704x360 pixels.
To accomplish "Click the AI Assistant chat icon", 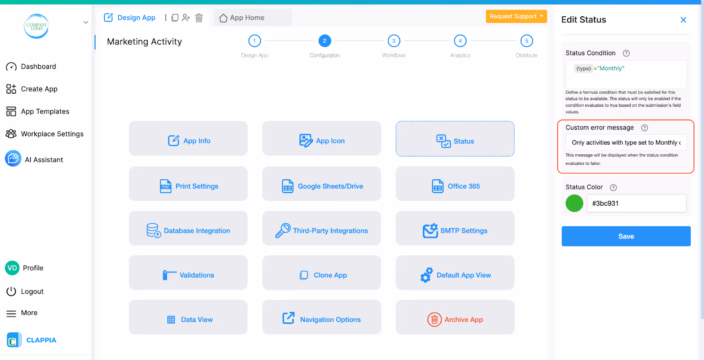I will pyautogui.click(x=13, y=159).
